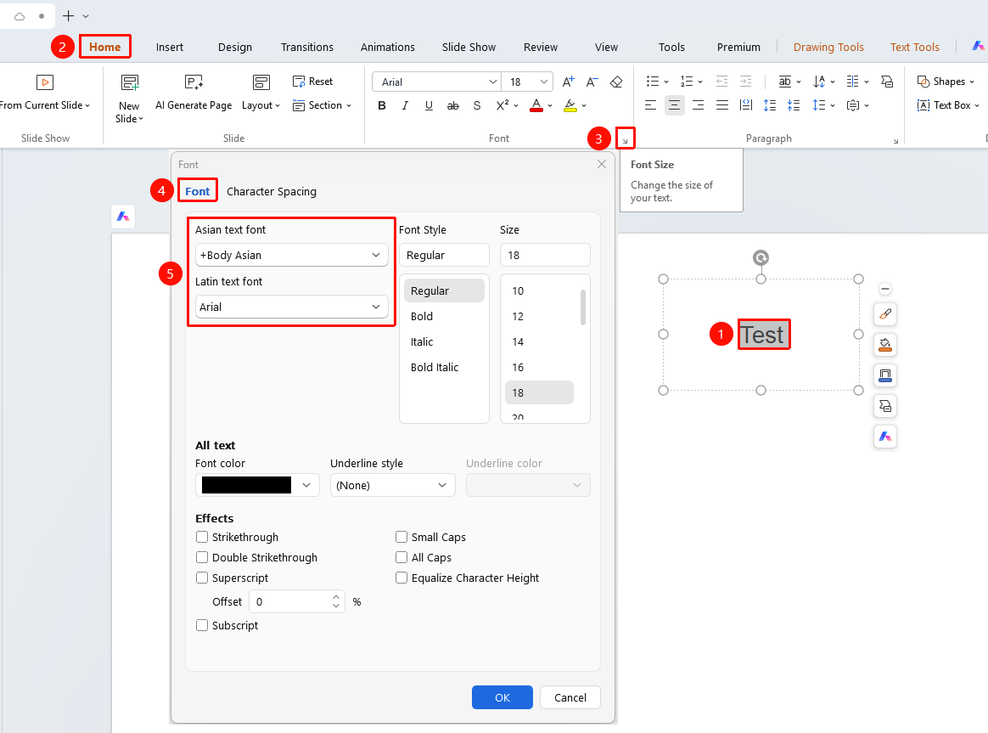Justify the paragraph text
Viewport: 988px width, 733px height.
click(x=722, y=105)
